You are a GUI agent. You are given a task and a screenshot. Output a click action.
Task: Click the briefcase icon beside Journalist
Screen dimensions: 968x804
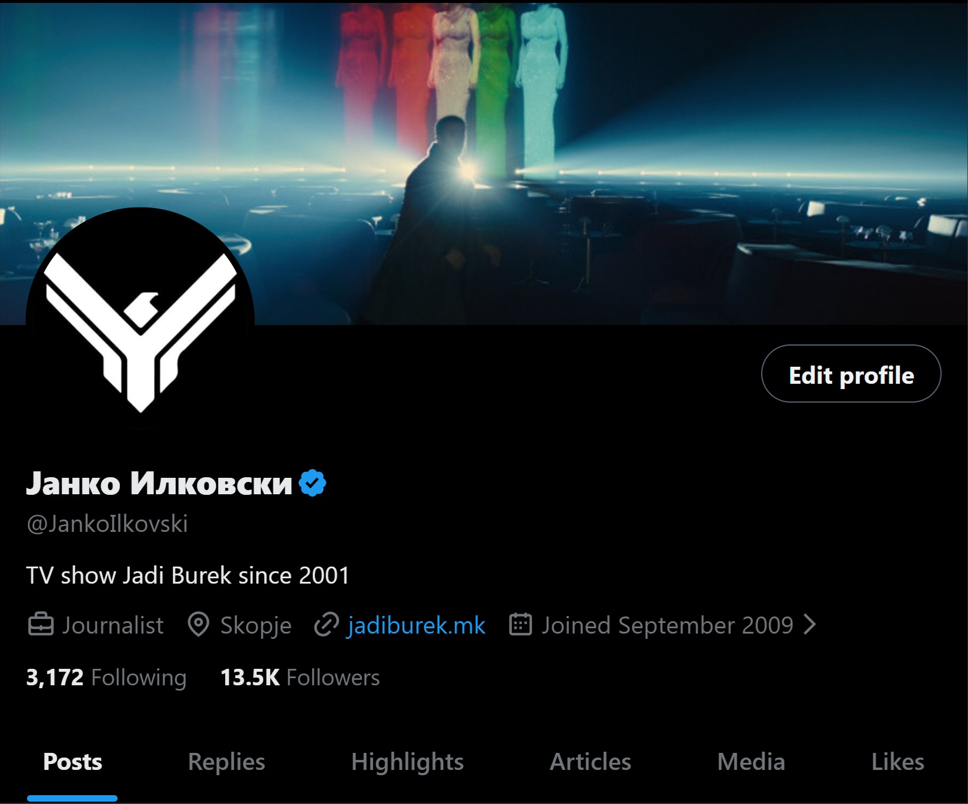(41, 625)
